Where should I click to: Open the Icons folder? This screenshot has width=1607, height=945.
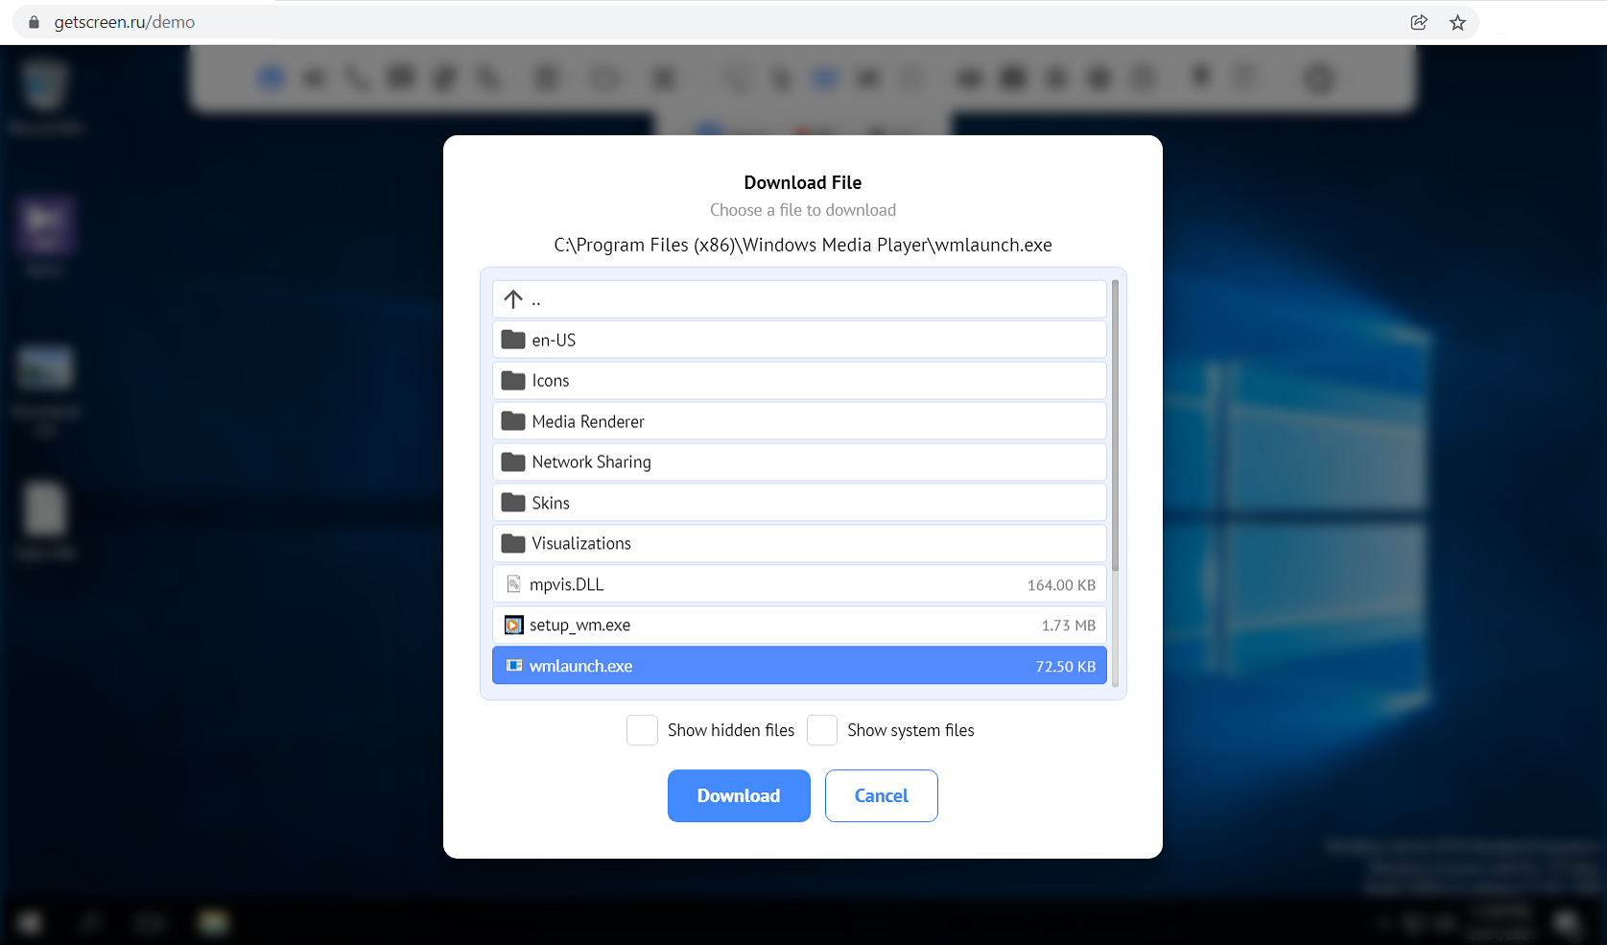tap(799, 381)
